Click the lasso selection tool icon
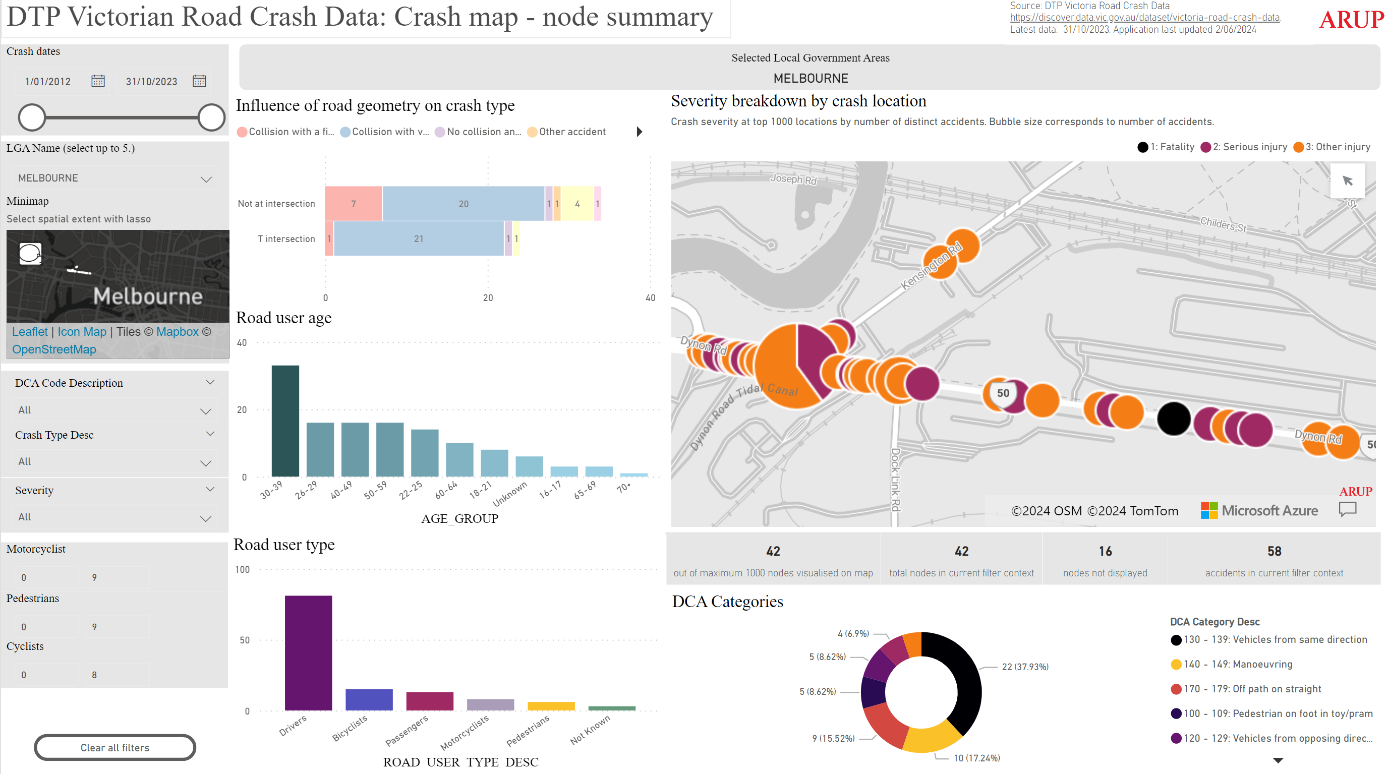Image resolution: width=1388 pixels, height=774 pixels. (30, 254)
